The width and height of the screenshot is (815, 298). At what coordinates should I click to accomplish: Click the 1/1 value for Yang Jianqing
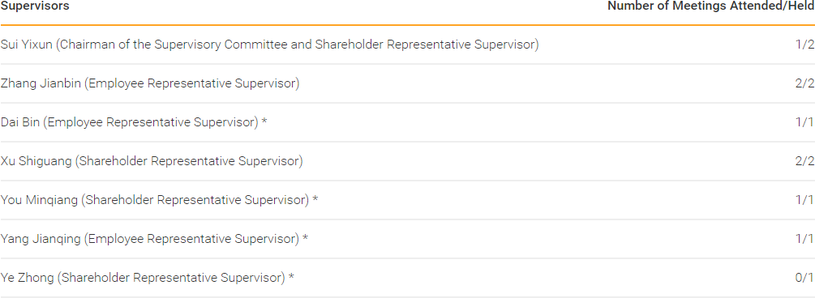coord(804,240)
